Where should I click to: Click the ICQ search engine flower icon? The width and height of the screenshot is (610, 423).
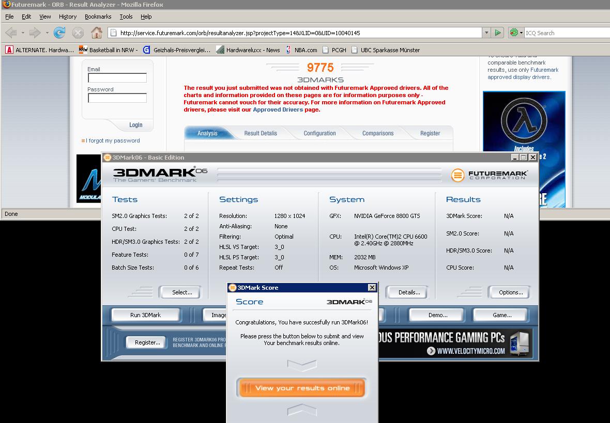[514, 33]
